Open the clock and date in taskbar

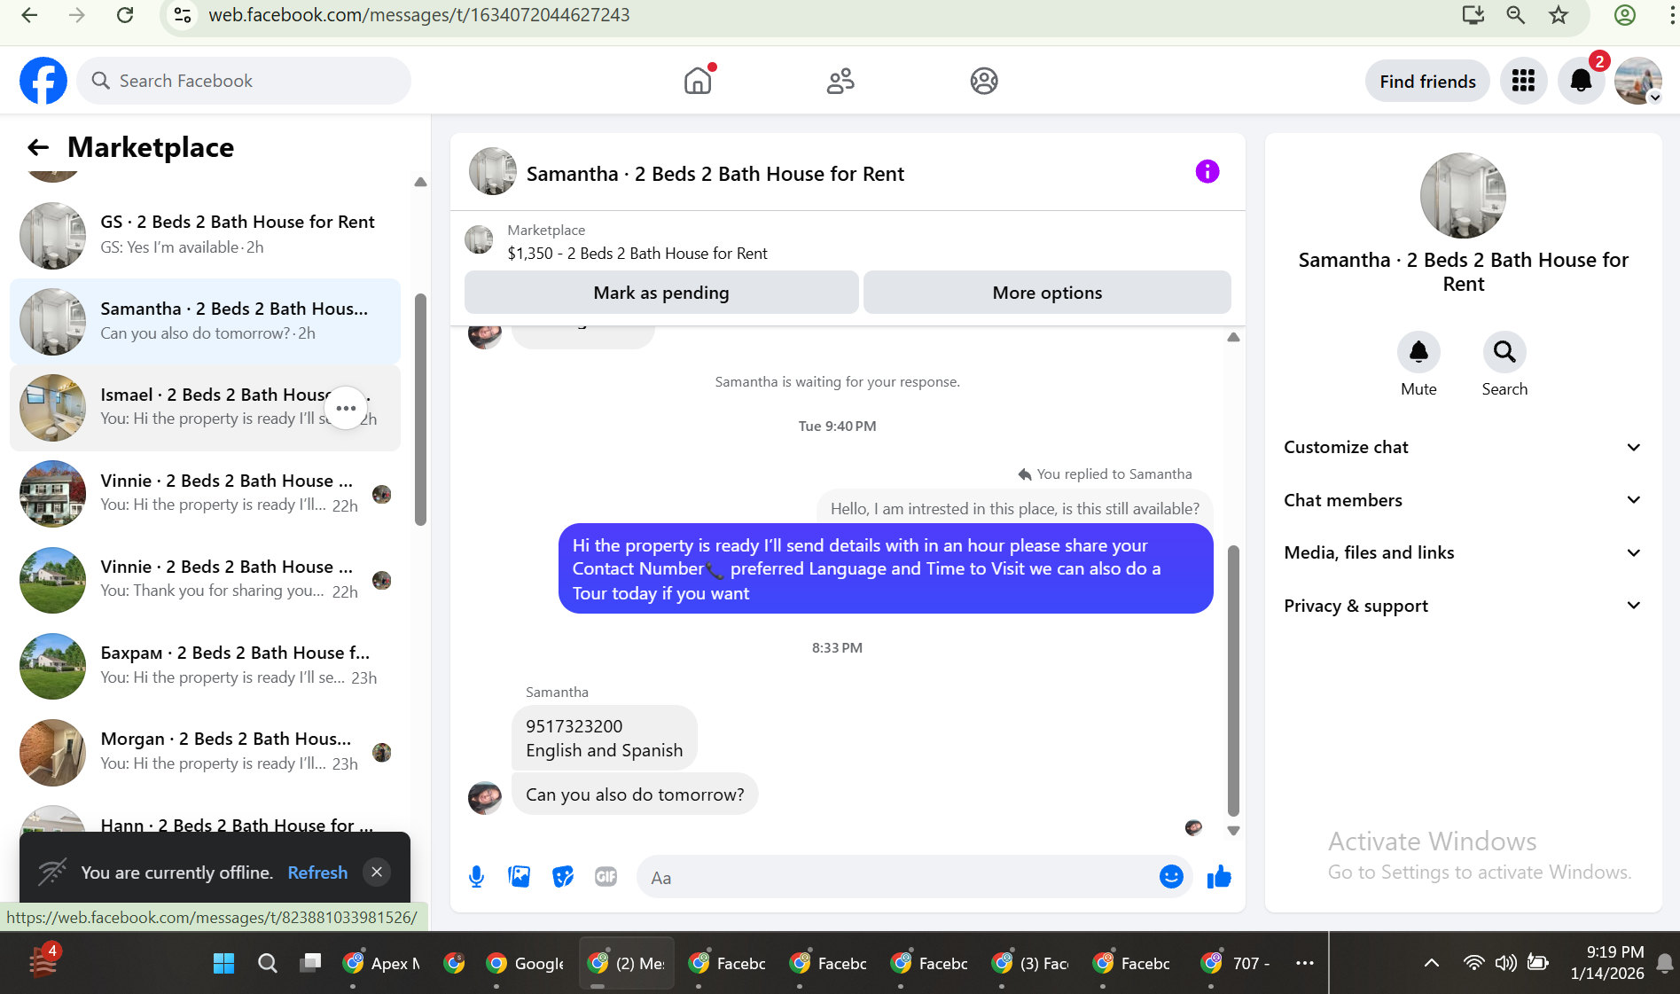click(1607, 963)
